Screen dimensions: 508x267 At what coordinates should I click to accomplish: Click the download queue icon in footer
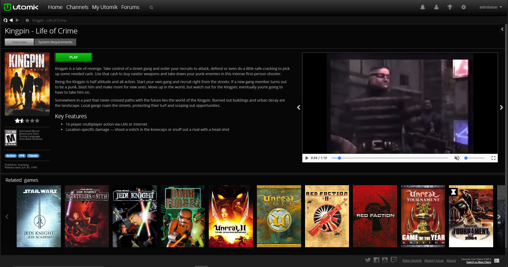(497, 261)
